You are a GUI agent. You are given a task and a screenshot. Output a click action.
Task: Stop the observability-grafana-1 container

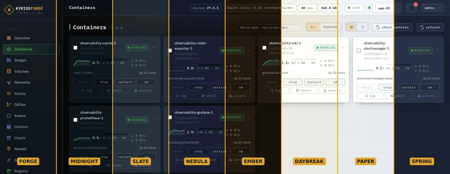click(198, 151)
